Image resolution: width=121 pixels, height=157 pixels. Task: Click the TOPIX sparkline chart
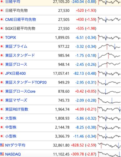tap(109, 38)
